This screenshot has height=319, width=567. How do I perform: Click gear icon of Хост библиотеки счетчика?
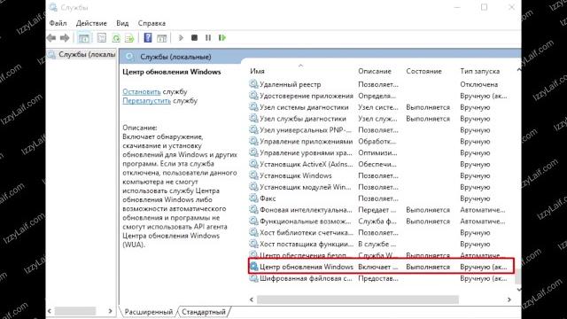(x=253, y=232)
